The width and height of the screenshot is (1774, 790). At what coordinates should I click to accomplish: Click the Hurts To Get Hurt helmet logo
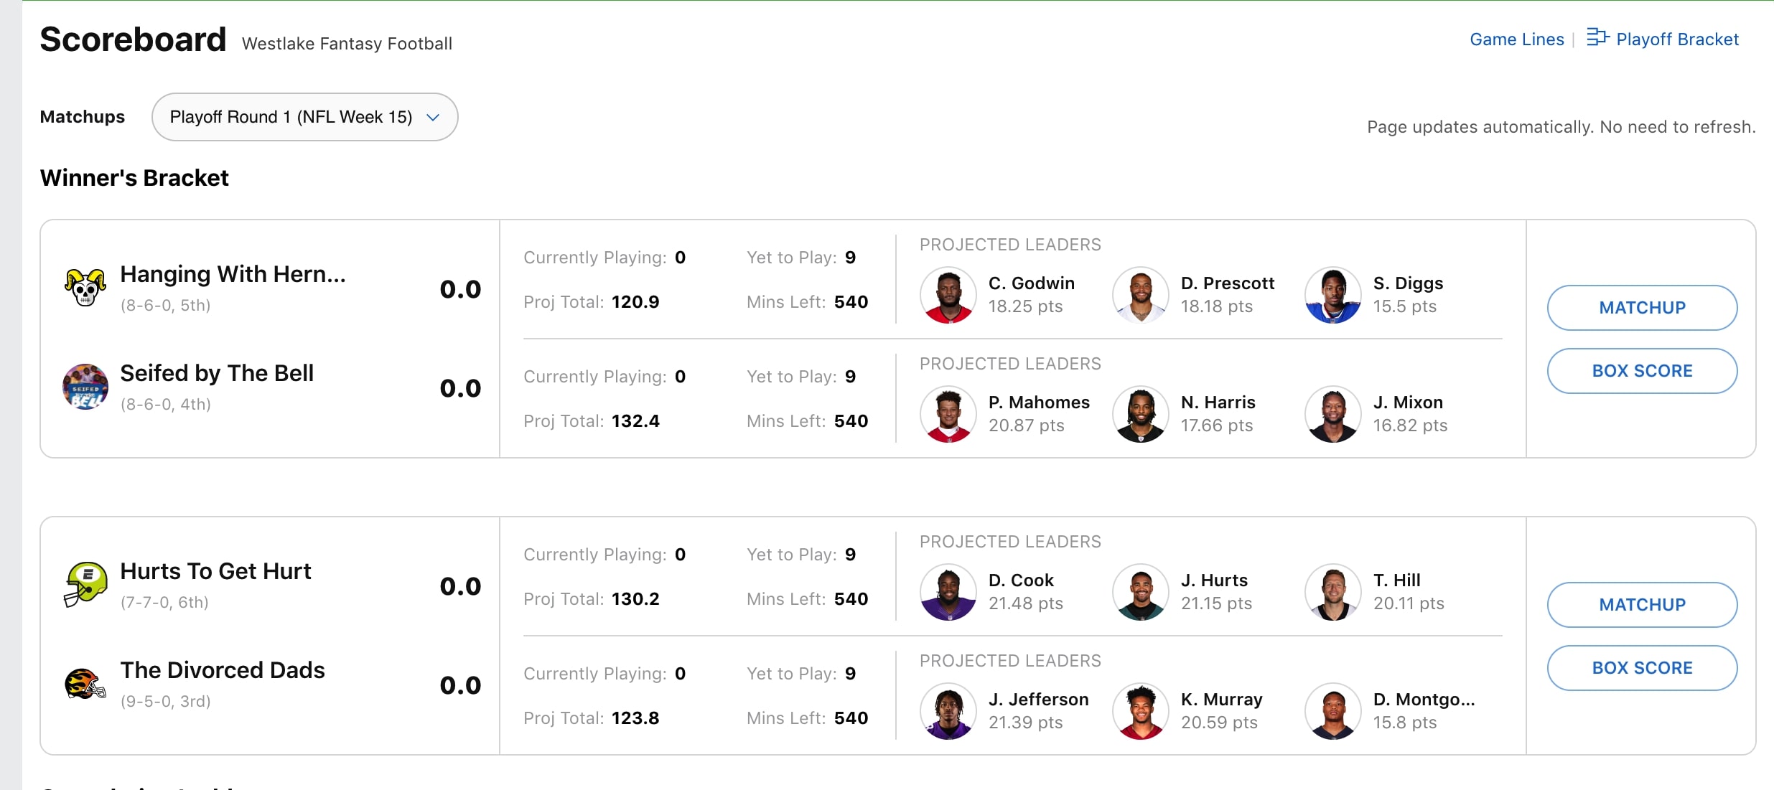(x=85, y=585)
